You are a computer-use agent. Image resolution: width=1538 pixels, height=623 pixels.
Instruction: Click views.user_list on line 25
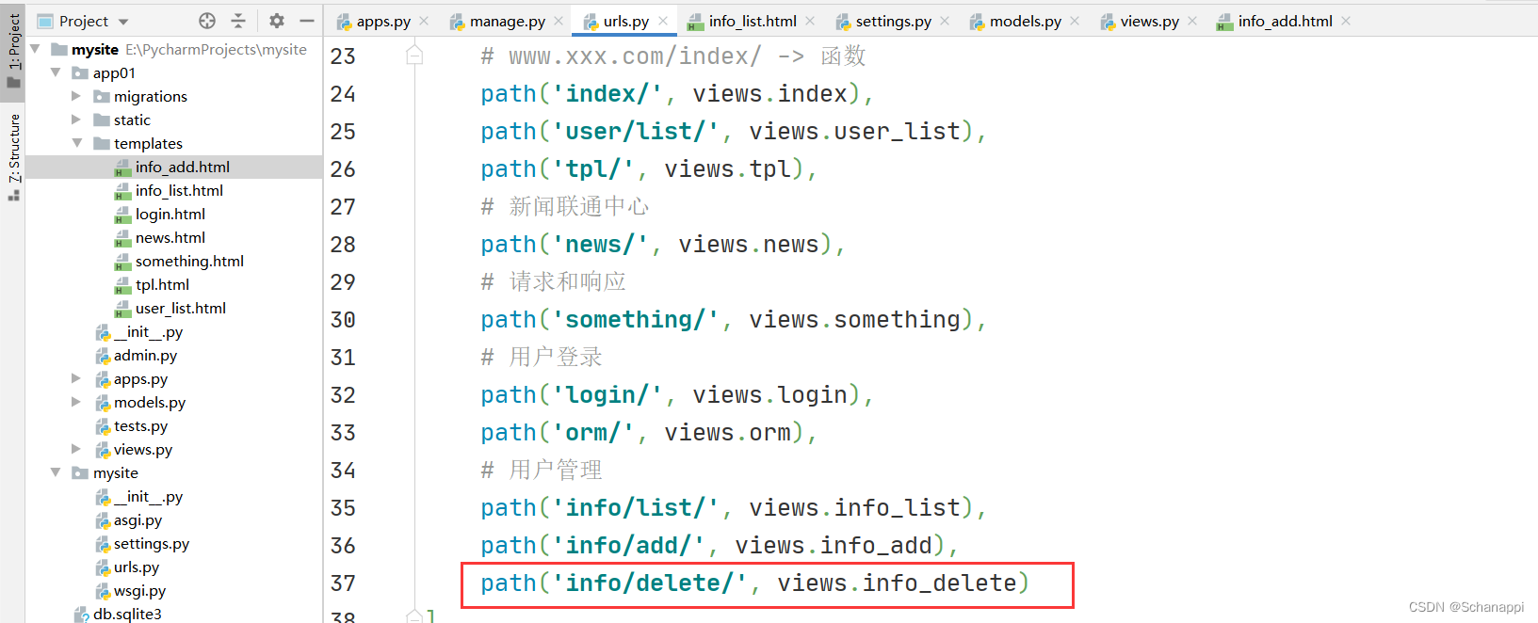point(854,132)
